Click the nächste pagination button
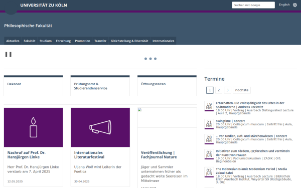This screenshot has width=301, height=188. click(242, 90)
